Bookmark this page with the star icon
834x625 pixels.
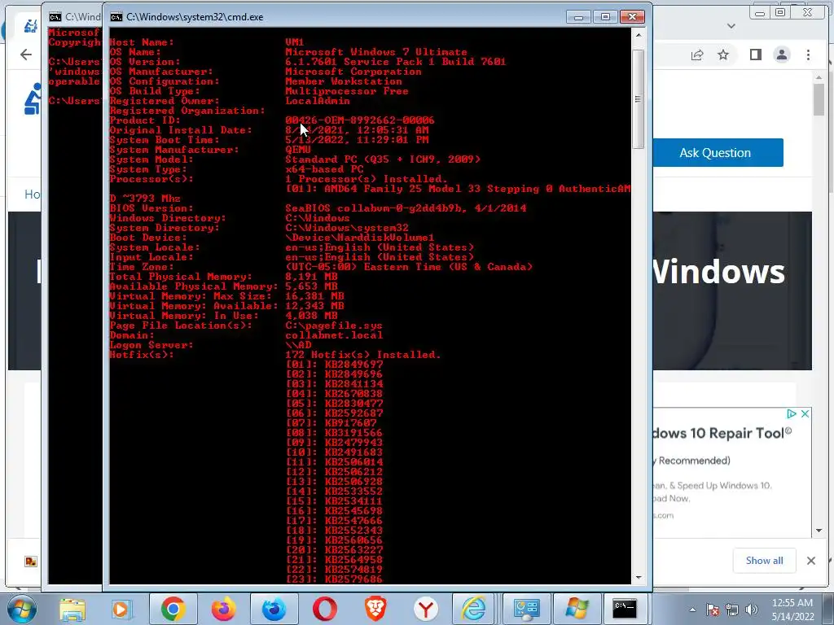[x=723, y=55]
